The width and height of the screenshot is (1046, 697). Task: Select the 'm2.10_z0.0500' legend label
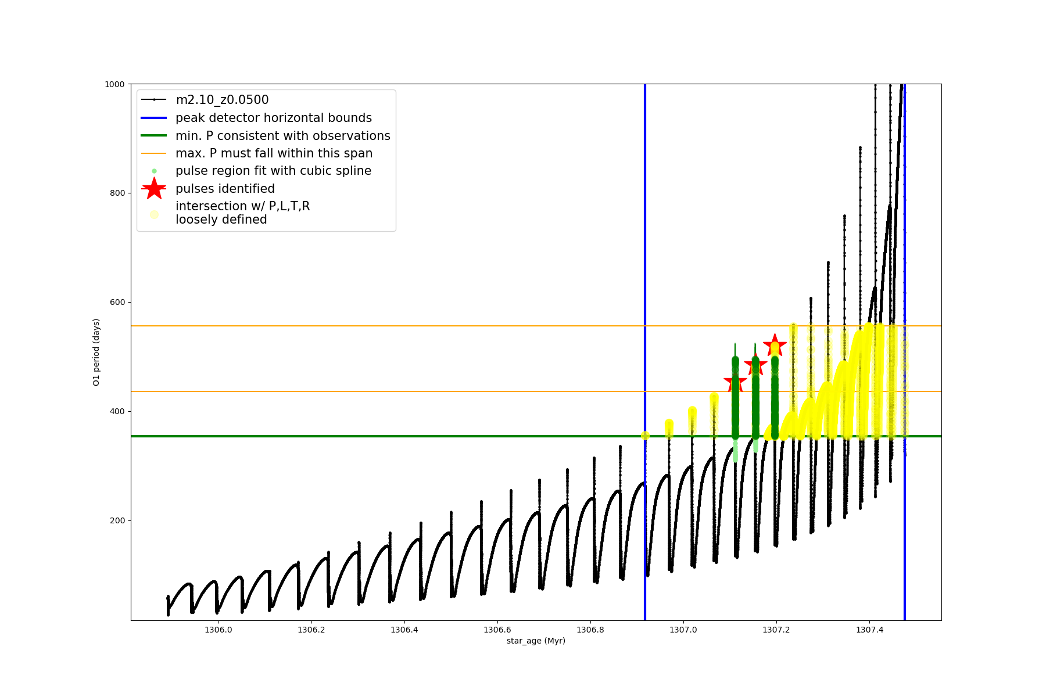click(222, 100)
